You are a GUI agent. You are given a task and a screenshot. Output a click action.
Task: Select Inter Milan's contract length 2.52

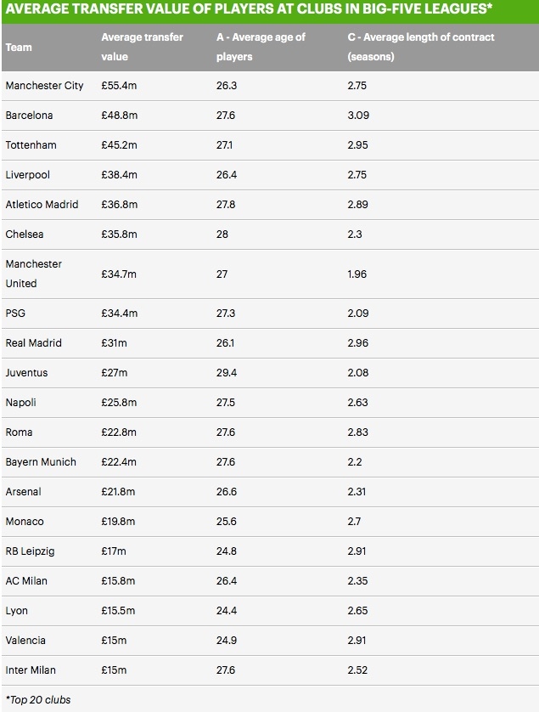pos(357,670)
